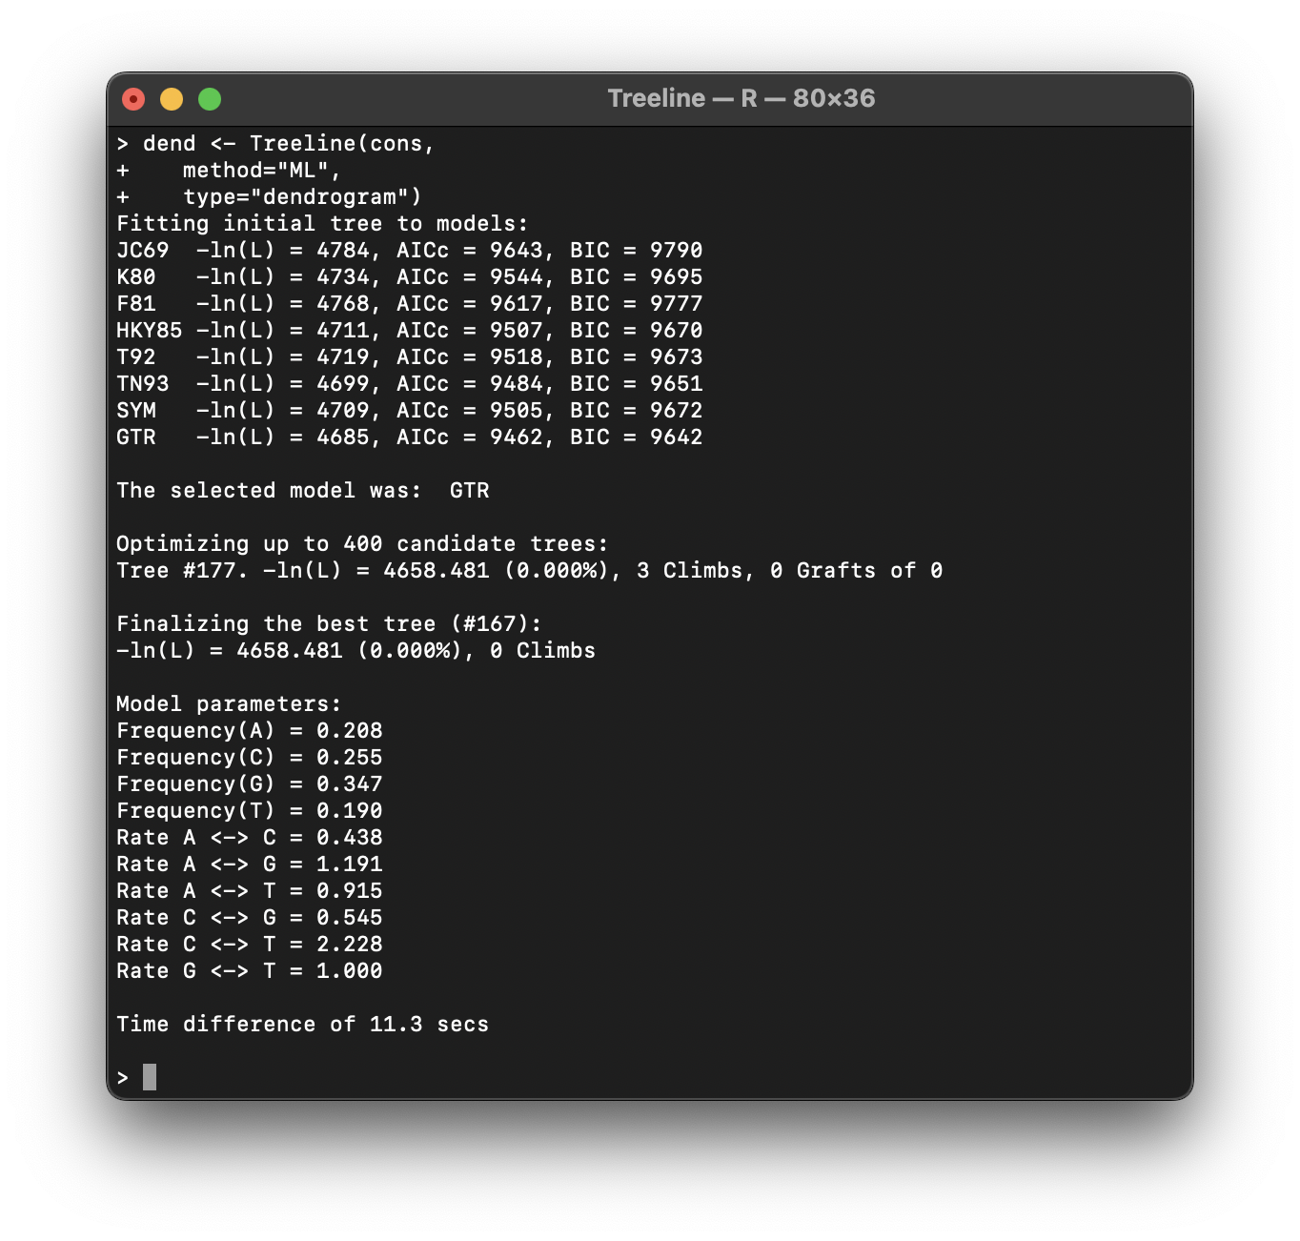
Task: Click the terminal cursor at the bottom prompt
Action: point(150,1077)
